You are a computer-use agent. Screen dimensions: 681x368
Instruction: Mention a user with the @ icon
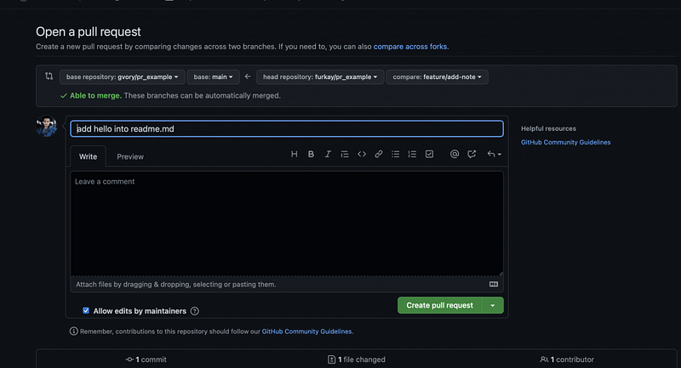point(455,155)
